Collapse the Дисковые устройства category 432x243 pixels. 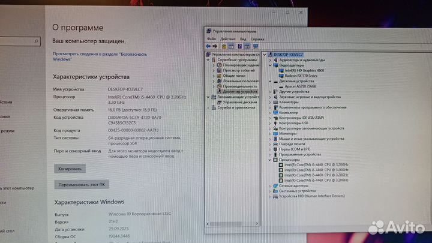coord(270,81)
